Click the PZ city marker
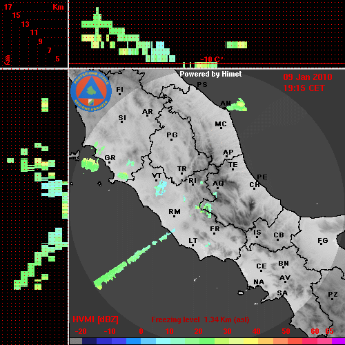This screenshot has height=345, width=345. [332, 299]
